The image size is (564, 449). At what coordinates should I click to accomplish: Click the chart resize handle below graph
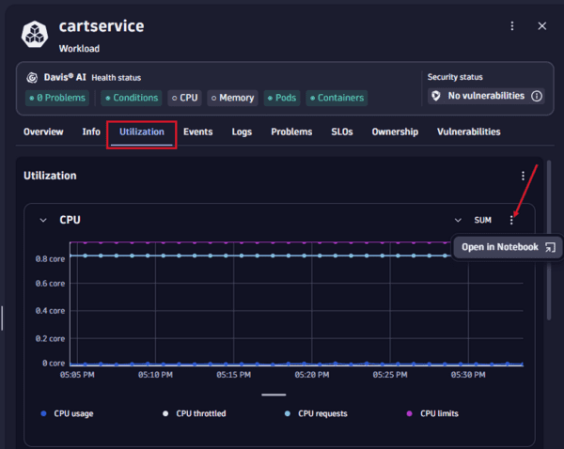tap(274, 395)
